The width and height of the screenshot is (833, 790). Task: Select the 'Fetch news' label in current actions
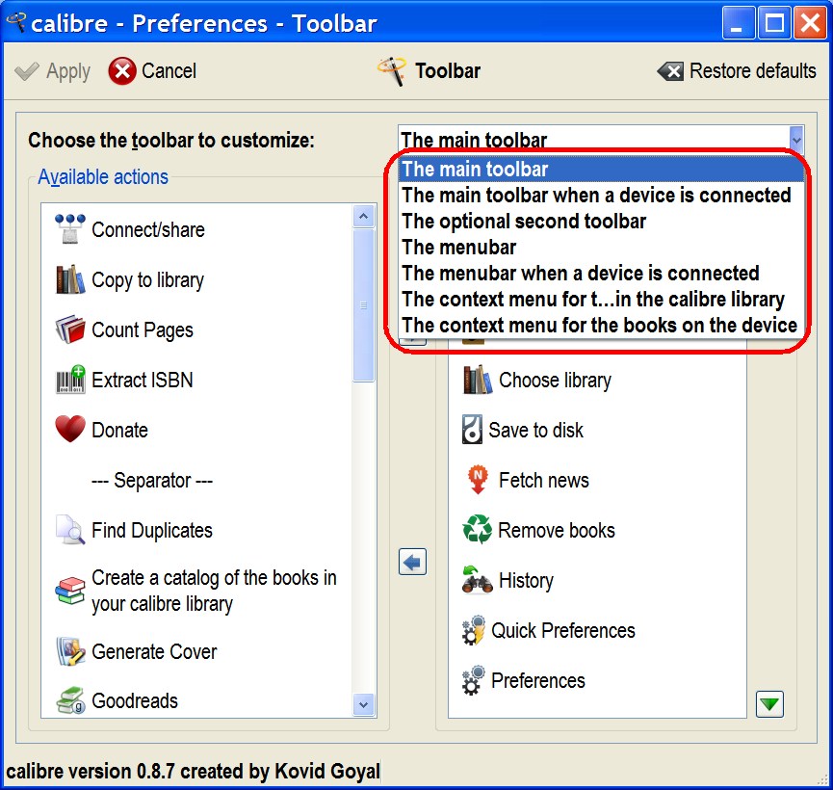point(544,480)
